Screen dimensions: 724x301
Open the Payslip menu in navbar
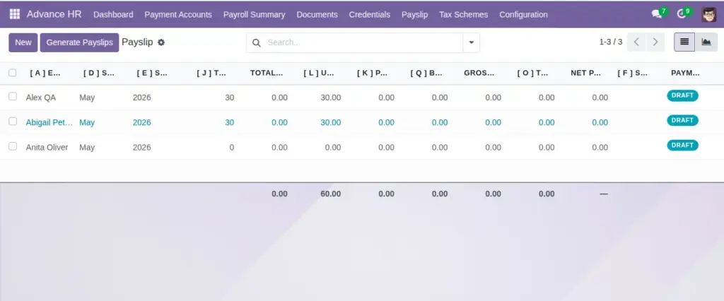[x=414, y=14]
